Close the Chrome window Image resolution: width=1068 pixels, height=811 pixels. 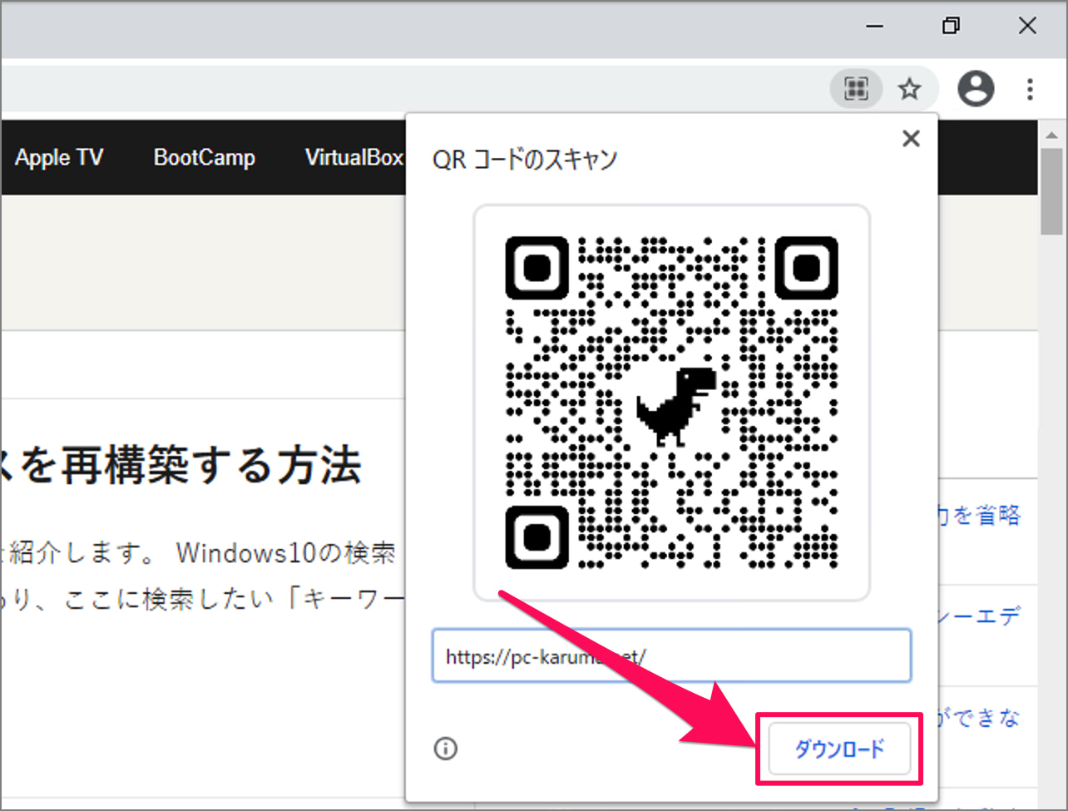1027,27
